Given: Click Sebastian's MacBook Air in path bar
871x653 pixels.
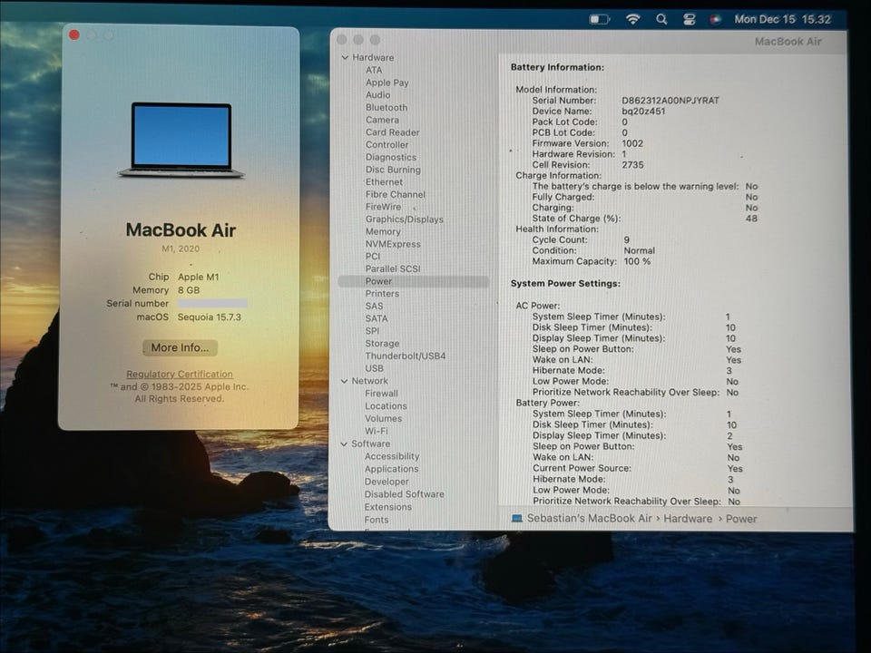Looking at the screenshot, I should 590,519.
